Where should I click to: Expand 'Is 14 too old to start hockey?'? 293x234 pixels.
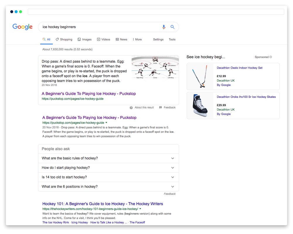tap(173, 177)
